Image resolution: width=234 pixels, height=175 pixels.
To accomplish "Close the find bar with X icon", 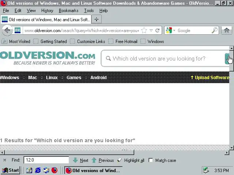I will 5,160.
